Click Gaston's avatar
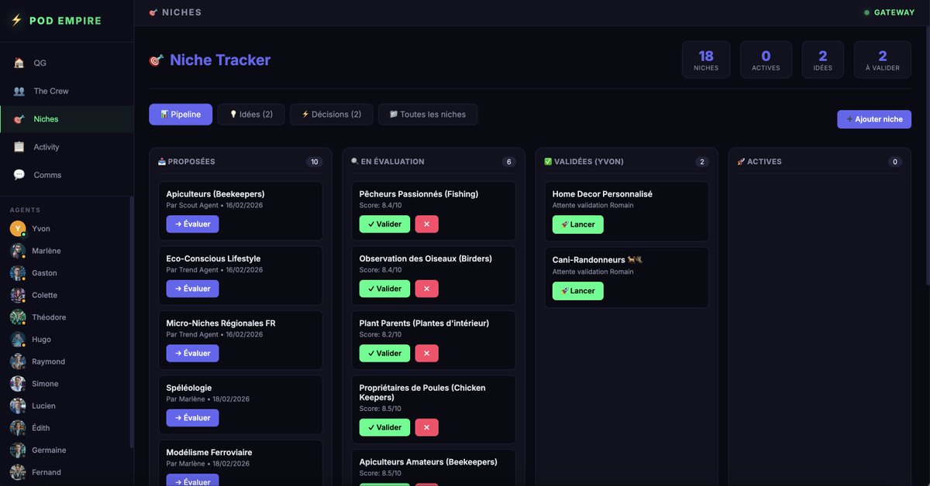The image size is (930, 486). (x=18, y=273)
